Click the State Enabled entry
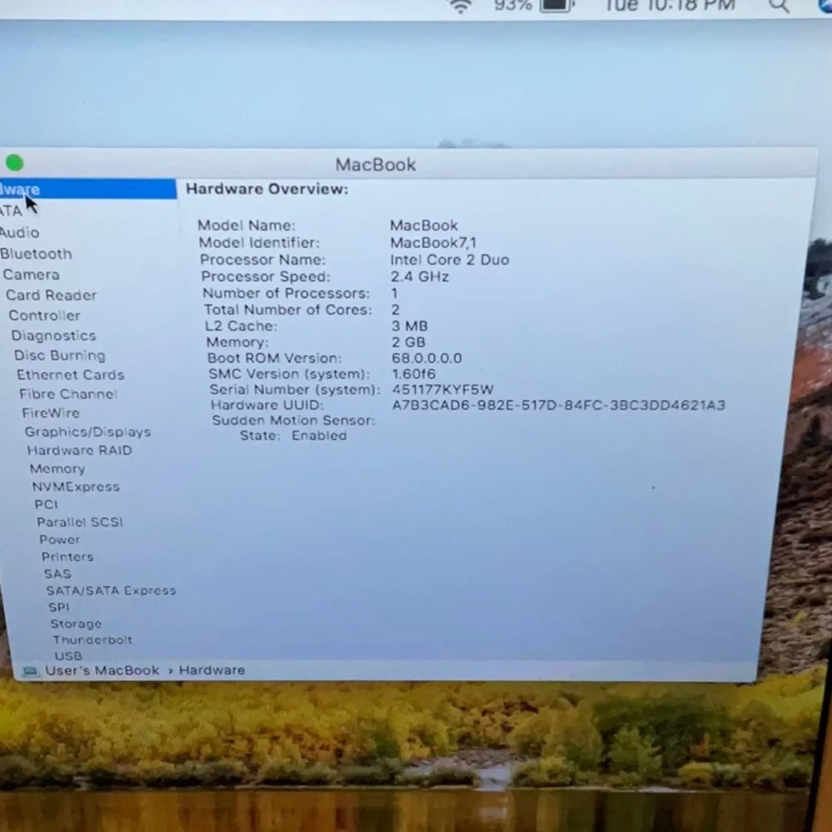Viewport: 832px width, 832px height. [293, 436]
